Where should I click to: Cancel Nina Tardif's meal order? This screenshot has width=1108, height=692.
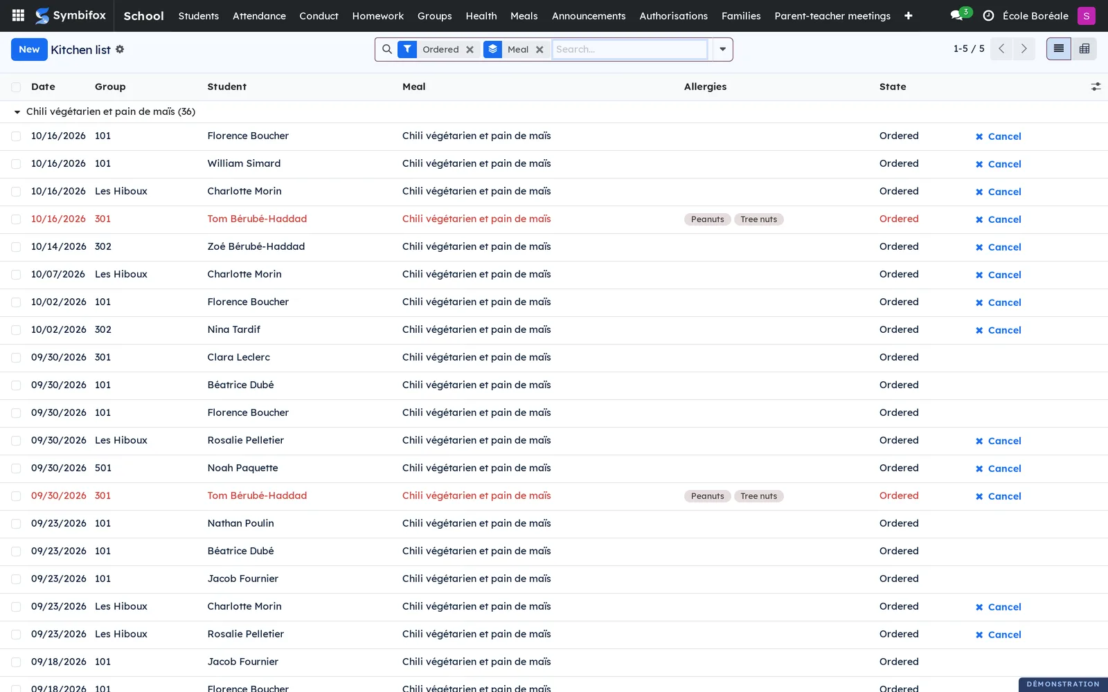pyautogui.click(x=998, y=330)
